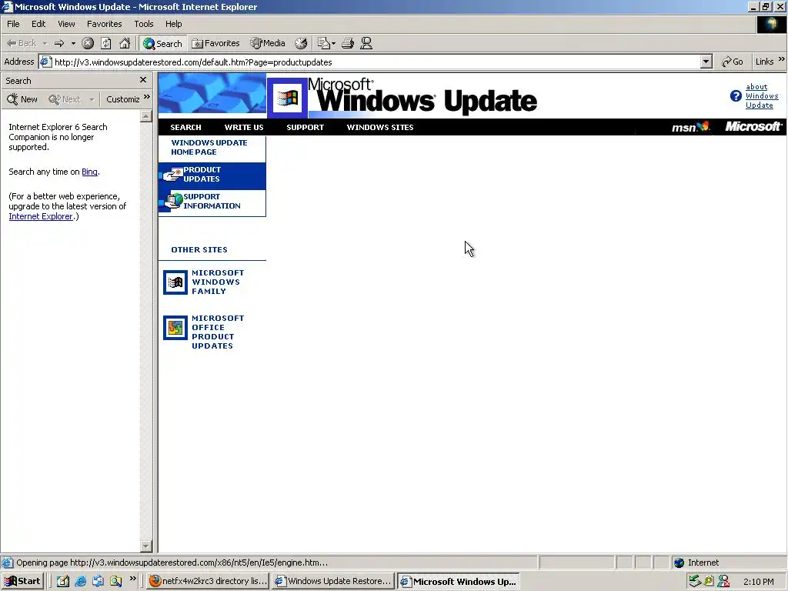Click SEARCH in the black nav bar
This screenshot has width=788, height=591.
(185, 128)
